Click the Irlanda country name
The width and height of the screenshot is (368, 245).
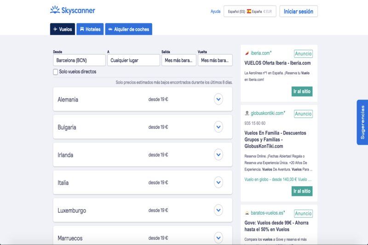click(65, 155)
